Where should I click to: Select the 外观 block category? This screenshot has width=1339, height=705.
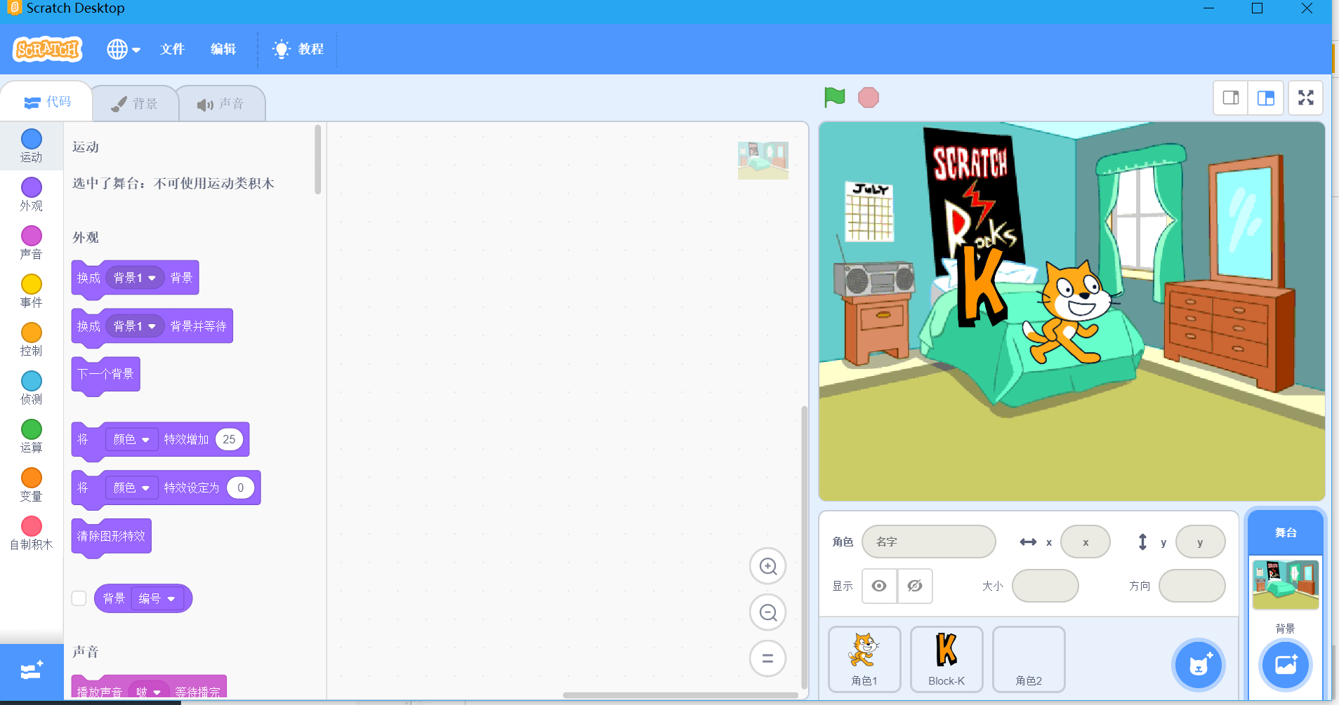(31, 194)
